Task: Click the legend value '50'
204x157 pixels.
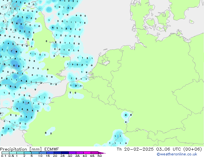Action: tap(99, 156)
